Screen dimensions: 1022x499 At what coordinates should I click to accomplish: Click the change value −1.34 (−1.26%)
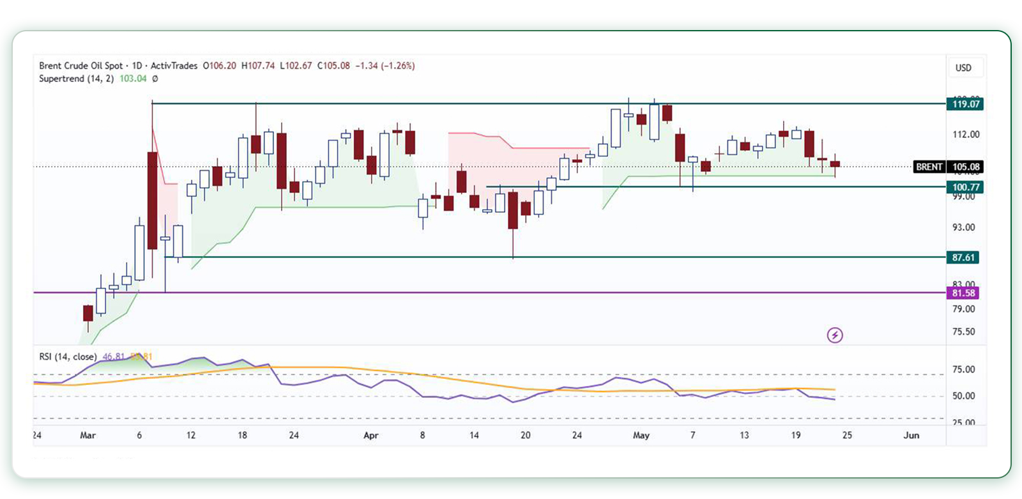pos(385,66)
